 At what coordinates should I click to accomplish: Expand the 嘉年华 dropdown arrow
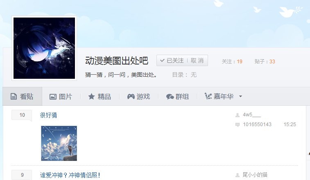(240, 96)
